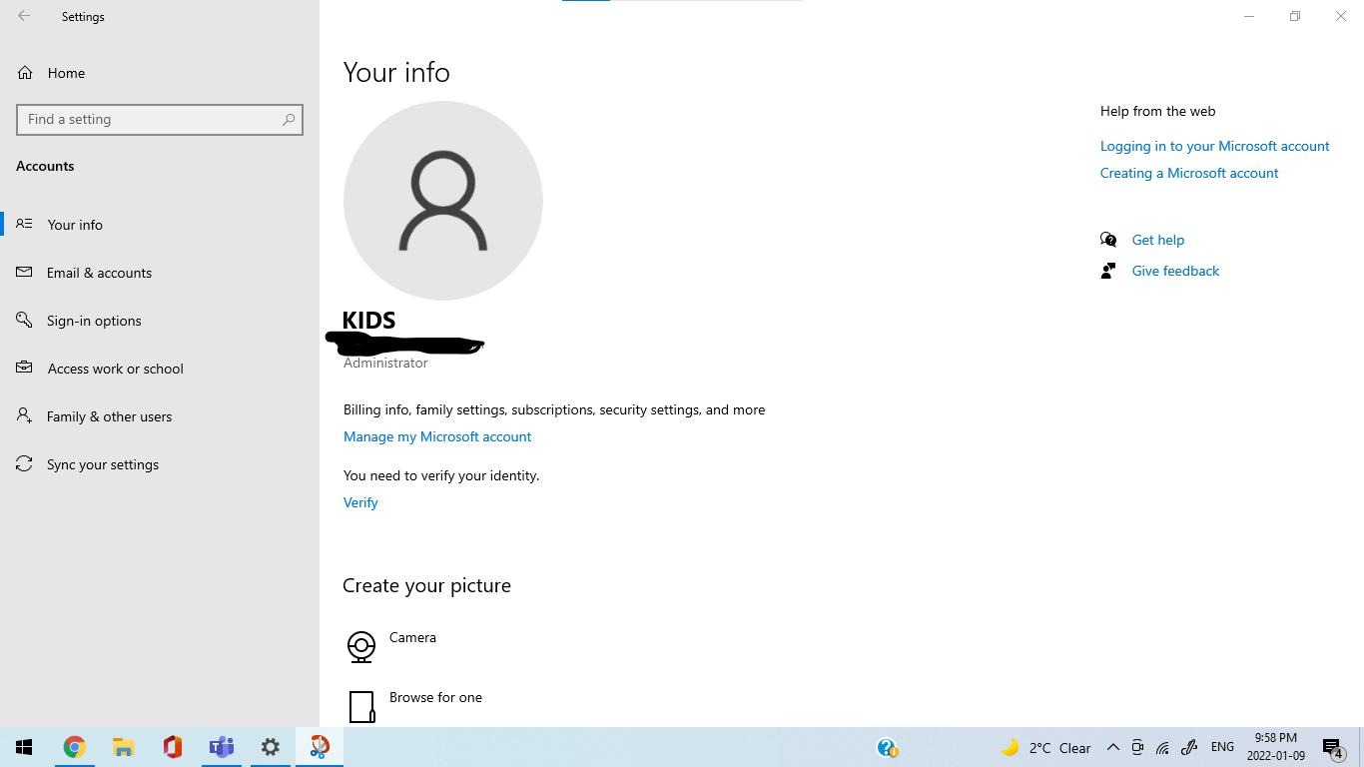Open the Windows Start menu
The height and width of the screenshot is (767, 1364).
[x=24, y=747]
